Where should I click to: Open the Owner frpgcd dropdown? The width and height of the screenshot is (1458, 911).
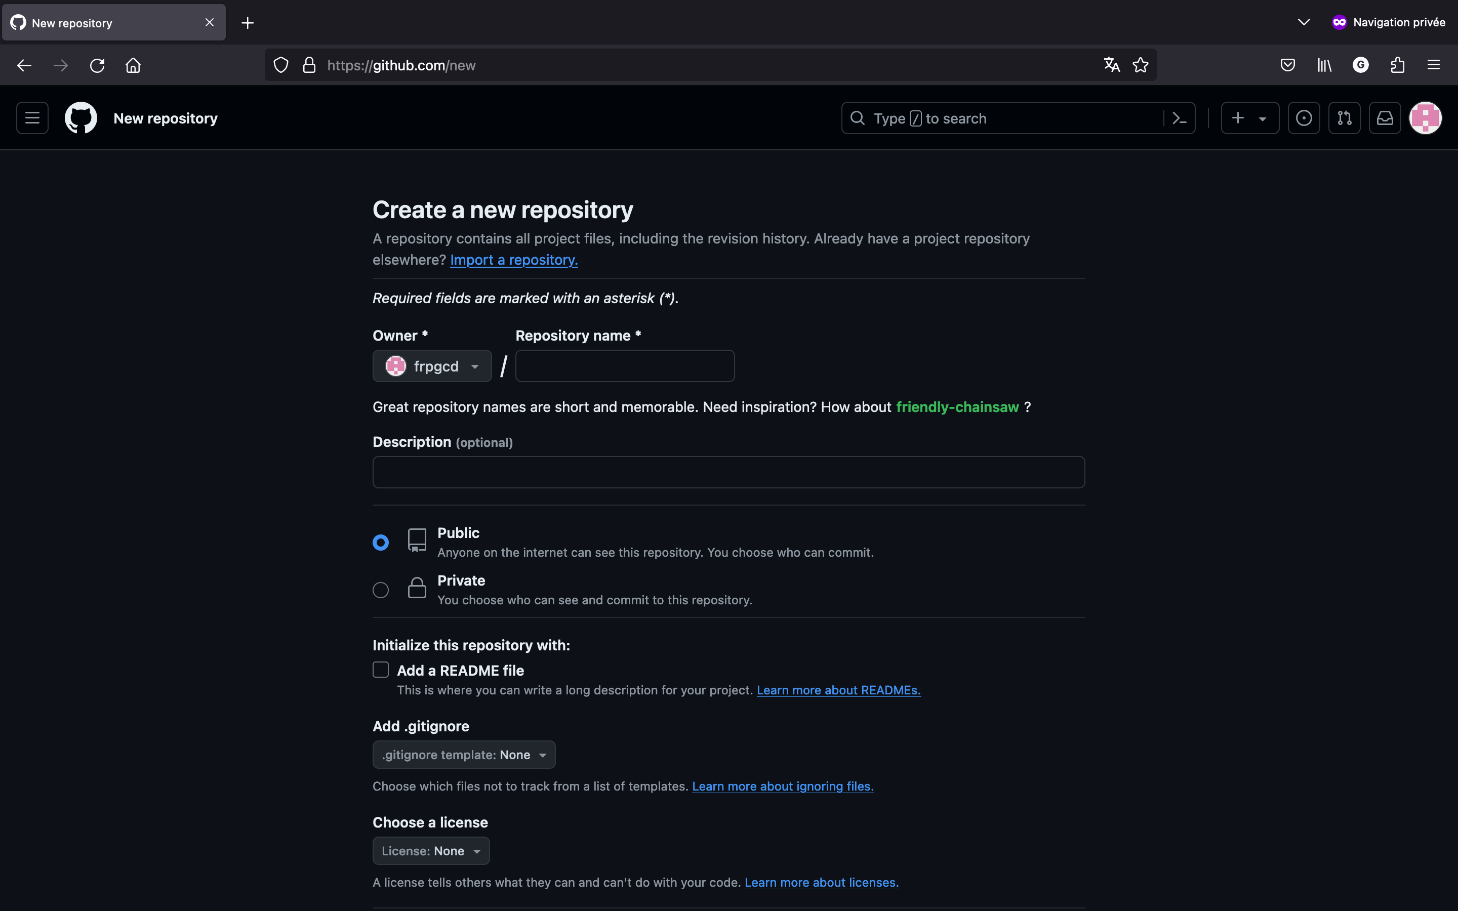coord(432,366)
